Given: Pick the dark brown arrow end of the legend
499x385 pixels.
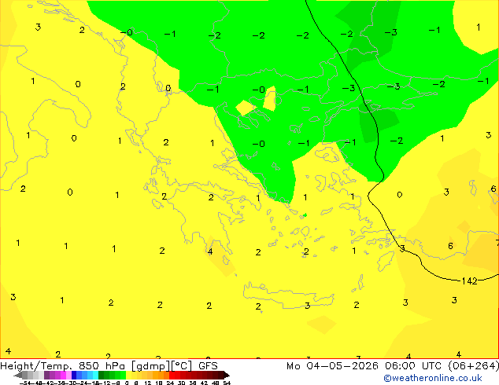Looking at the screenshot, I should point(226,376).
